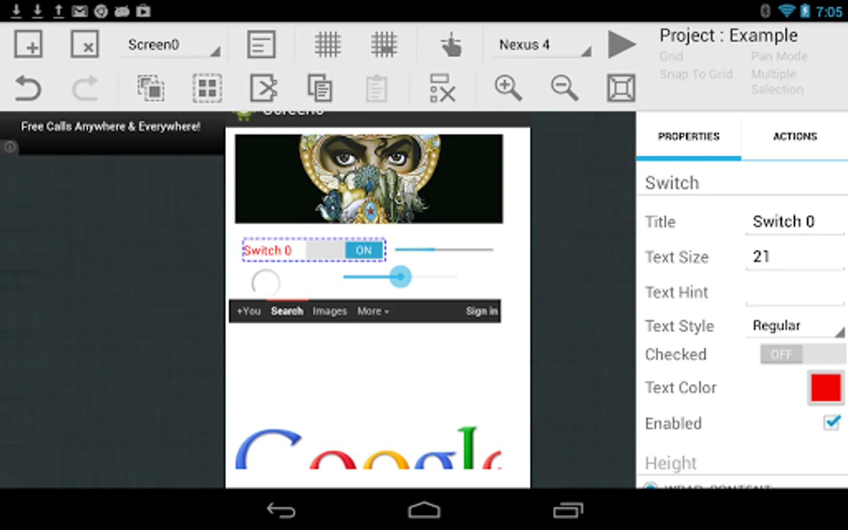The width and height of the screenshot is (848, 530).
Task: Click the blue seek bar thumb on canvas
Action: [400, 276]
